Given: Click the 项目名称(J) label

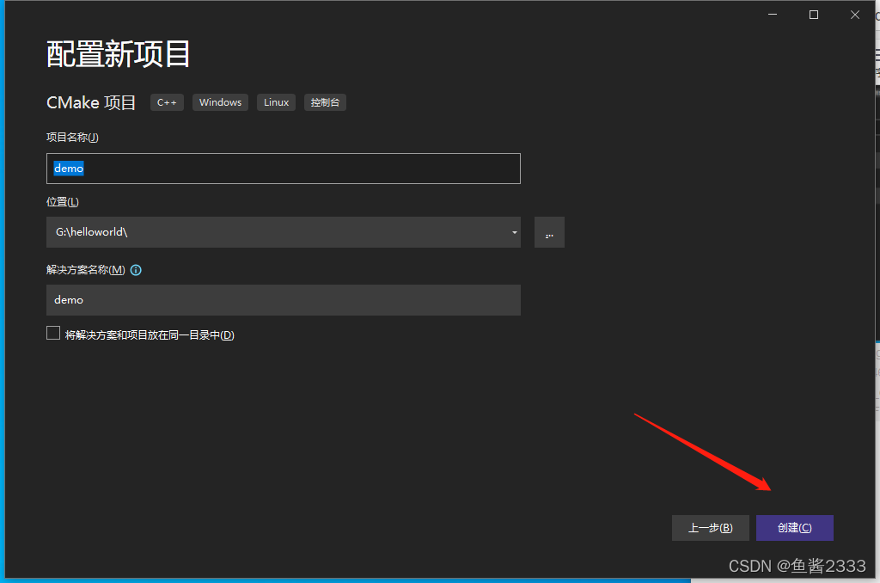Looking at the screenshot, I should pos(72,138).
